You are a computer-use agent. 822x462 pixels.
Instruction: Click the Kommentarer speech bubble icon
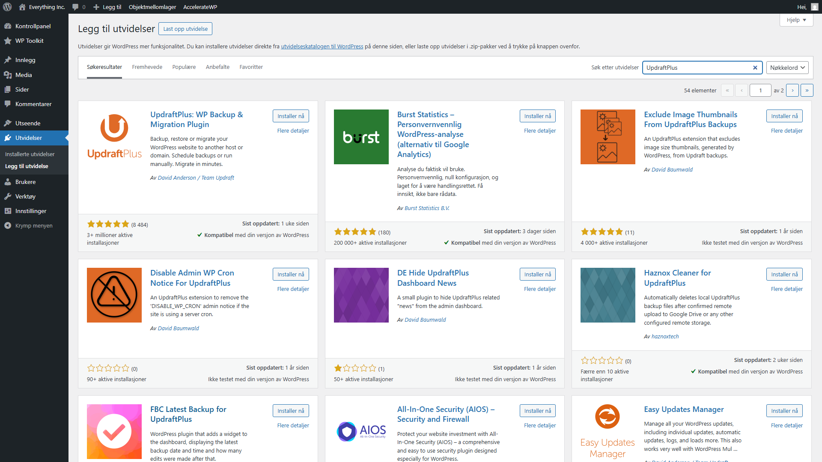click(x=8, y=104)
